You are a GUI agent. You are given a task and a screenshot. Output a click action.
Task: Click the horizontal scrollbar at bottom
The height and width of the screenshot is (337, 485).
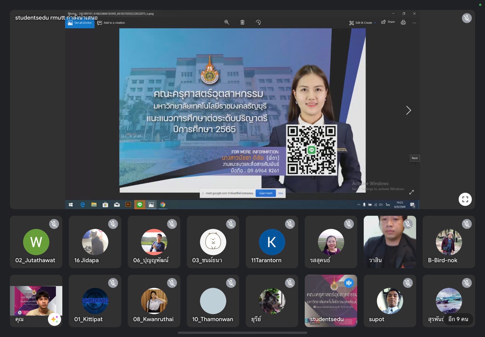(242, 333)
